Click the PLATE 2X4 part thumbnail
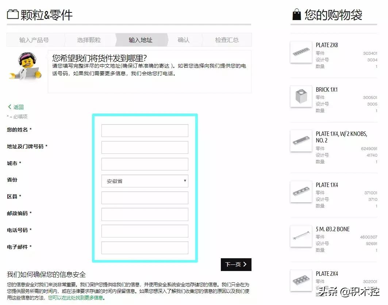This screenshot has height=305, width=388. [300, 281]
